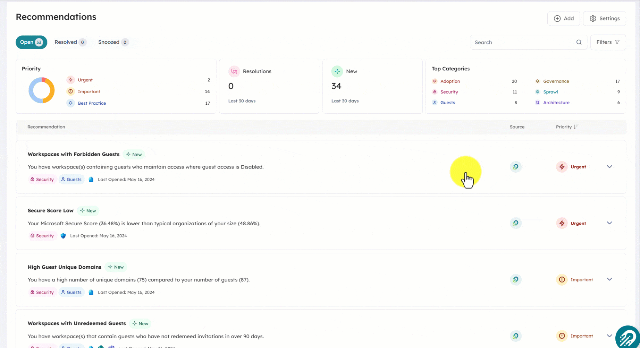The image size is (640, 348).
Task: Click the Add button
Action: coord(564,18)
